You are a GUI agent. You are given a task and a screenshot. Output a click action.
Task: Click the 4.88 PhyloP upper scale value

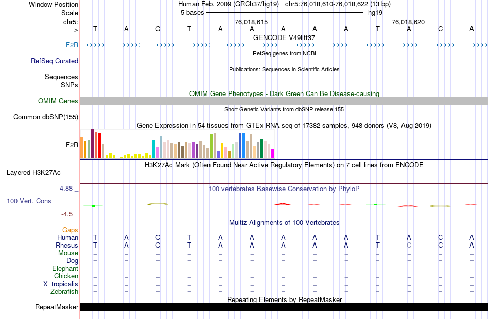pyautogui.click(x=66, y=189)
